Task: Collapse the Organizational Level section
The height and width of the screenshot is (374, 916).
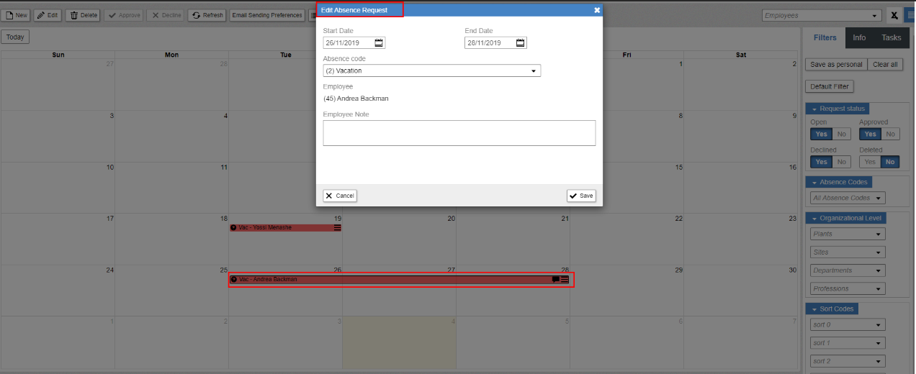Action: pyautogui.click(x=846, y=218)
